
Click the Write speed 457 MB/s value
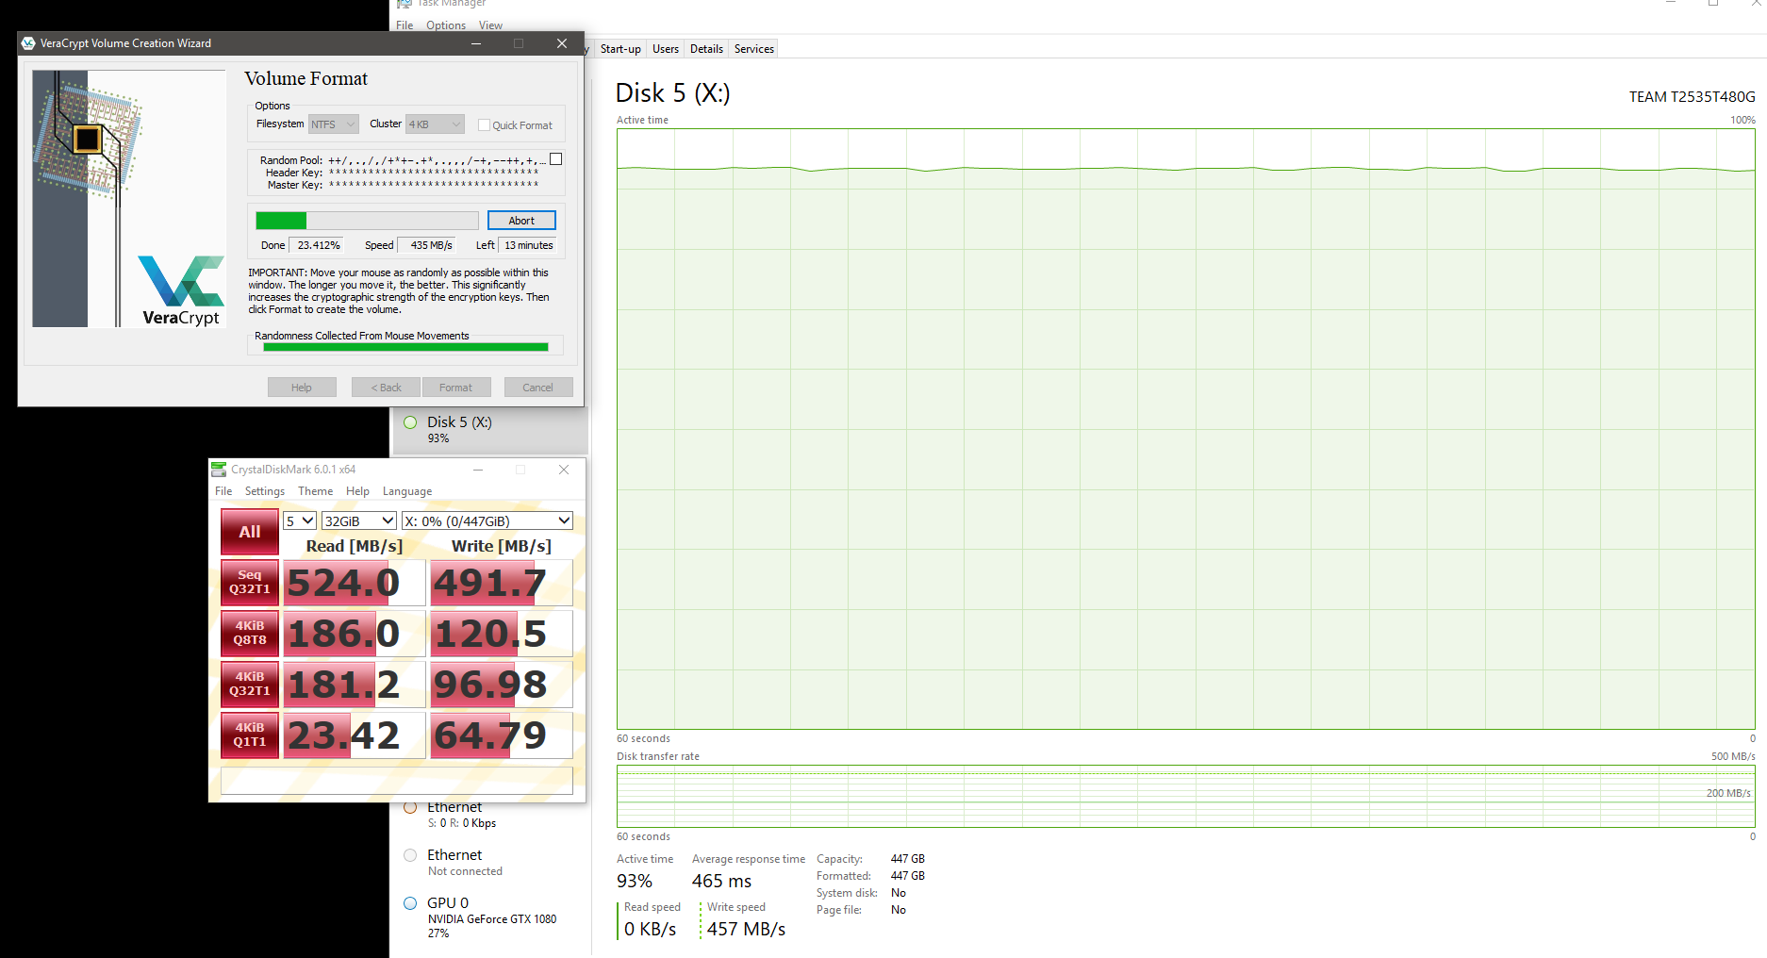tap(746, 929)
